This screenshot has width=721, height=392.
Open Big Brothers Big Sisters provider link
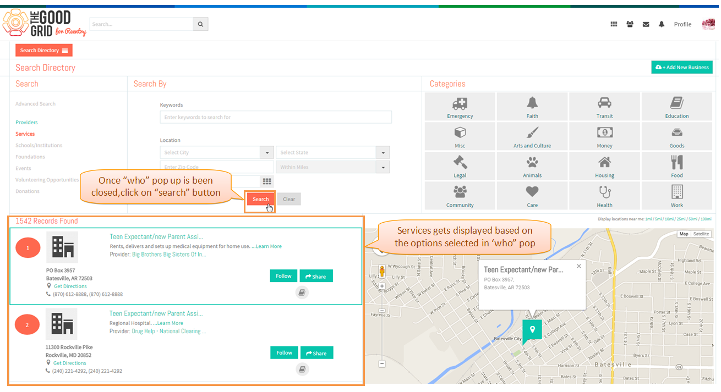169,255
